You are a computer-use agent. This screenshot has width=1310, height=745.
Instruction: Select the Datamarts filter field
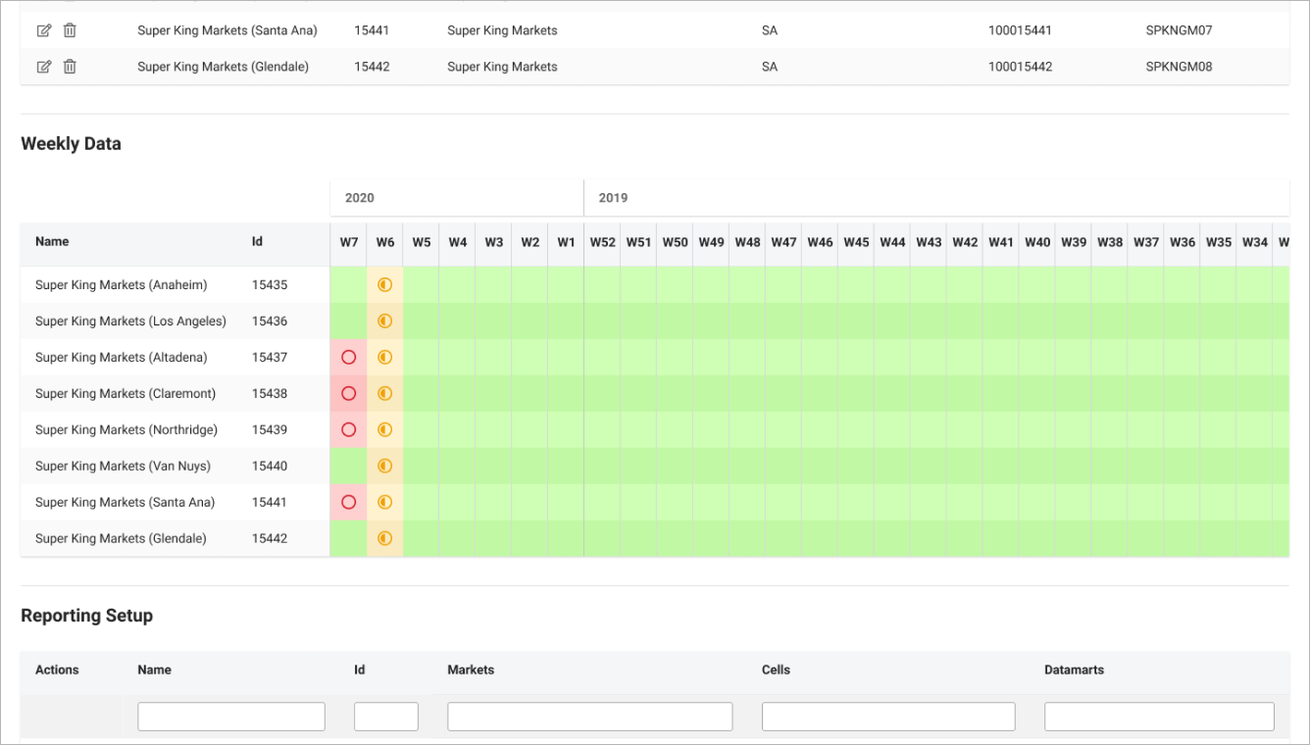tap(1160, 717)
